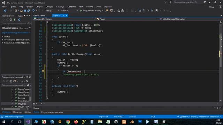Image resolution: width=223 pixels, height=125 pixels.
Task: Select Look.cs in Solution Explorer
Action: (22, 98)
